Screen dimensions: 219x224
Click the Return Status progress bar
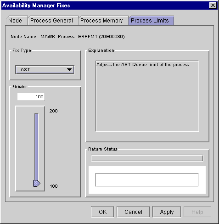(147, 158)
